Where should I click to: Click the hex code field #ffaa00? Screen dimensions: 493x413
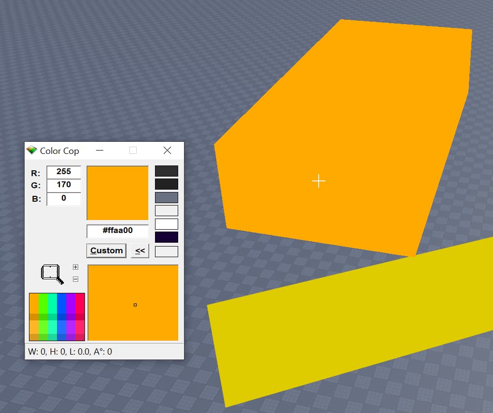coord(117,231)
